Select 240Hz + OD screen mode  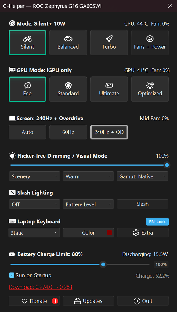pyautogui.click(x=109, y=132)
